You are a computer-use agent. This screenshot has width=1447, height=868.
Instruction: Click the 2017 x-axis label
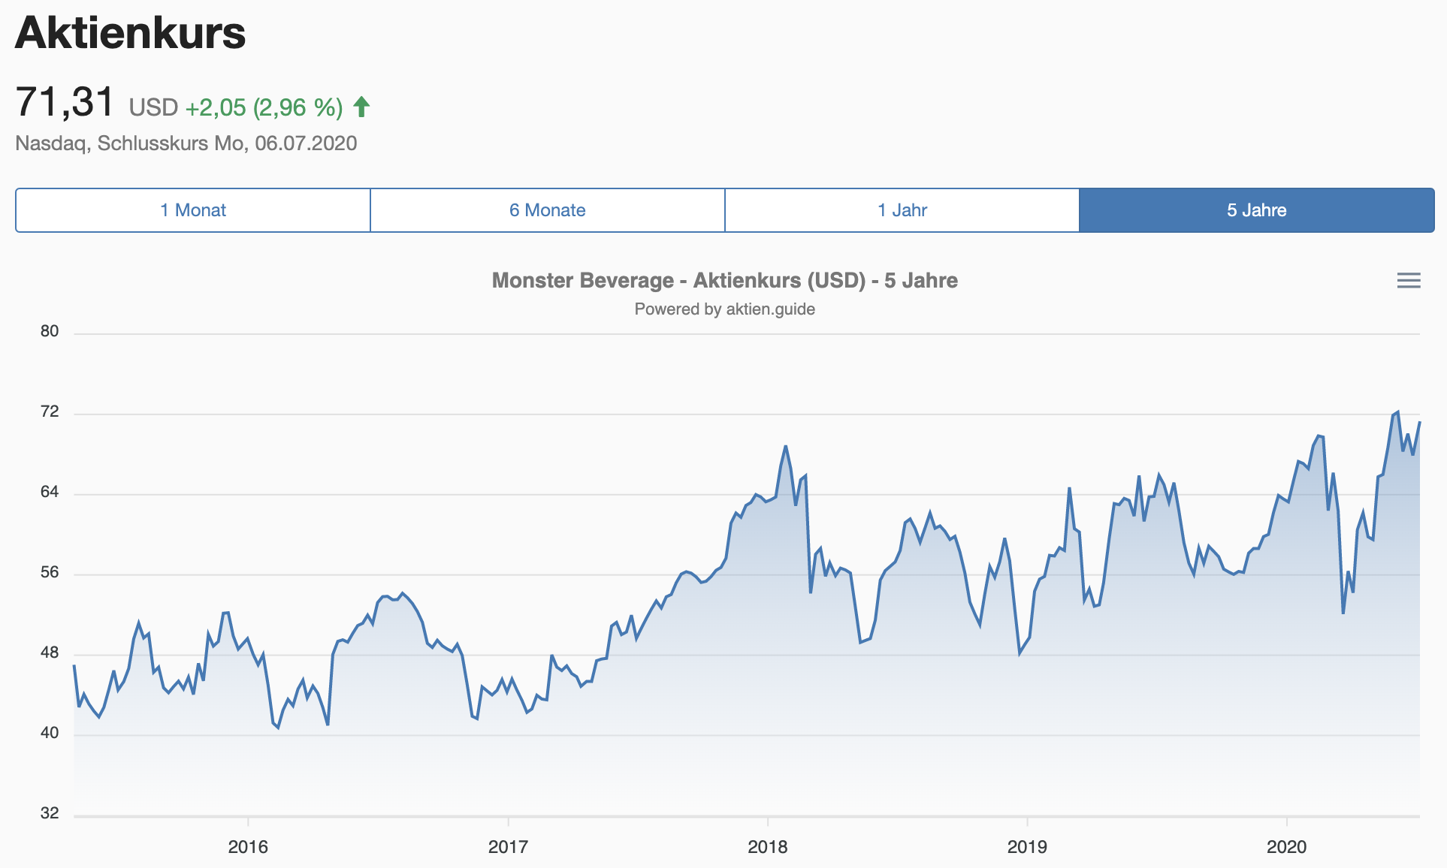click(508, 847)
